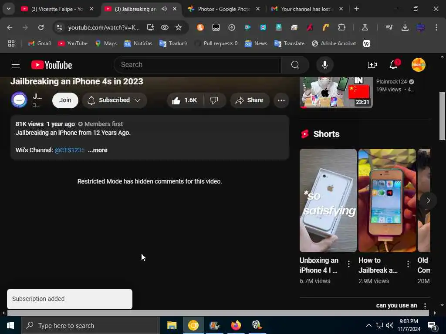Viewport: 446px width, 334px height.
Task: Open the Windows Start menu
Action: (x=10, y=325)
